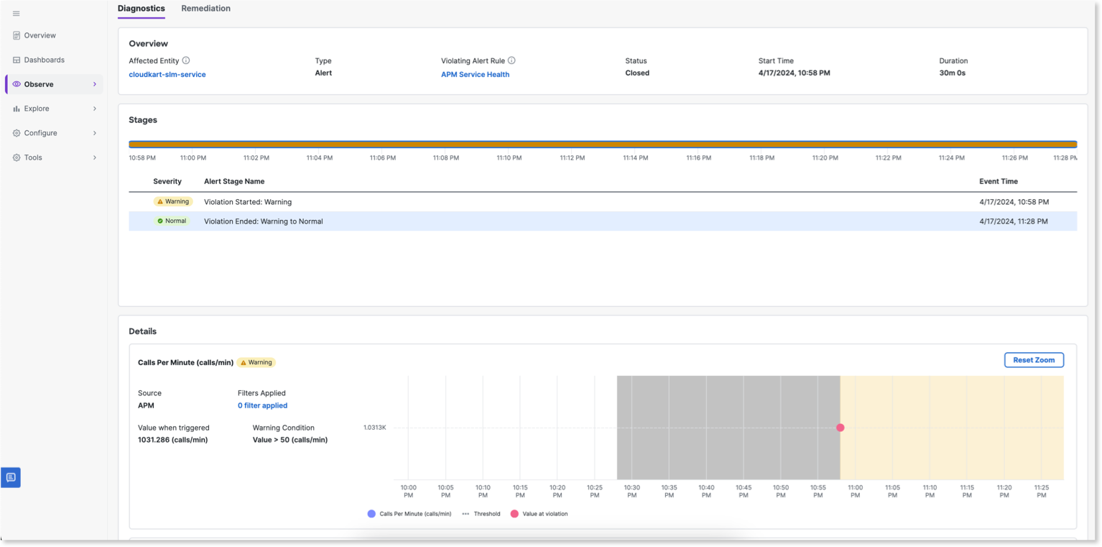
Task: Switch to the Diagnostics tab
Action: [142, 9]
